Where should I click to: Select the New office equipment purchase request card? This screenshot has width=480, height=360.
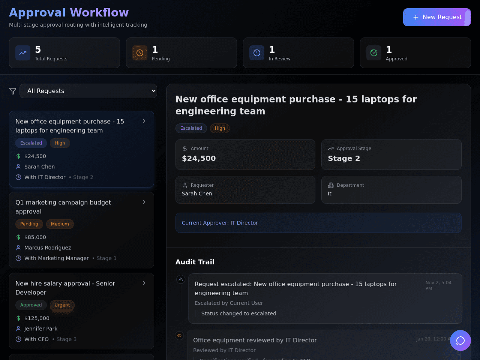point(81,149)
